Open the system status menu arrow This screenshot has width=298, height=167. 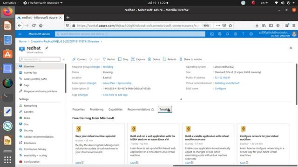(x=294, y=3)
